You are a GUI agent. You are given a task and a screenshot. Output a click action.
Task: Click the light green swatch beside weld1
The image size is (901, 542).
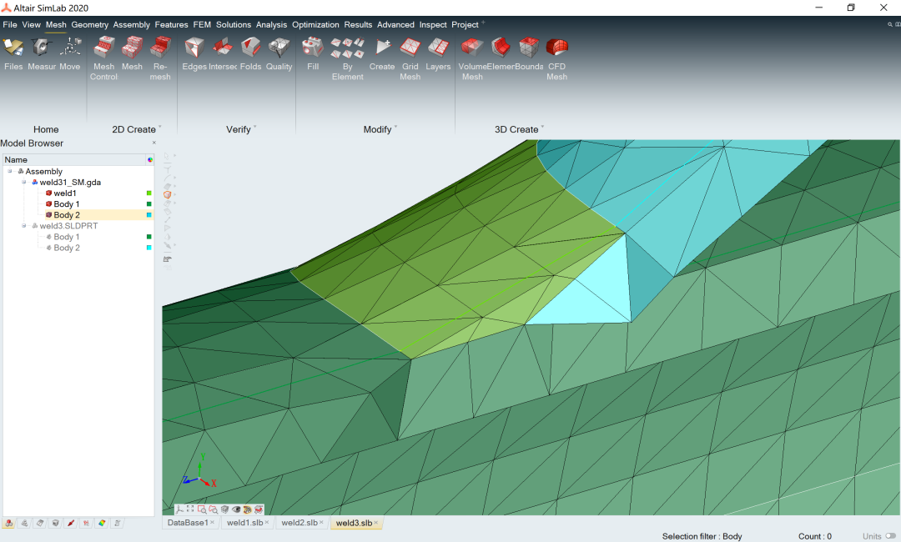148,193
